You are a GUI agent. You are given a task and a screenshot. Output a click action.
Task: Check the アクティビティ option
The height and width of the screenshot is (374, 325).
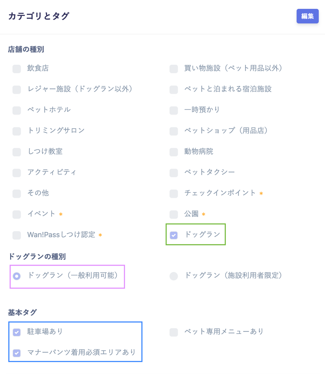(x=17, y=173)
